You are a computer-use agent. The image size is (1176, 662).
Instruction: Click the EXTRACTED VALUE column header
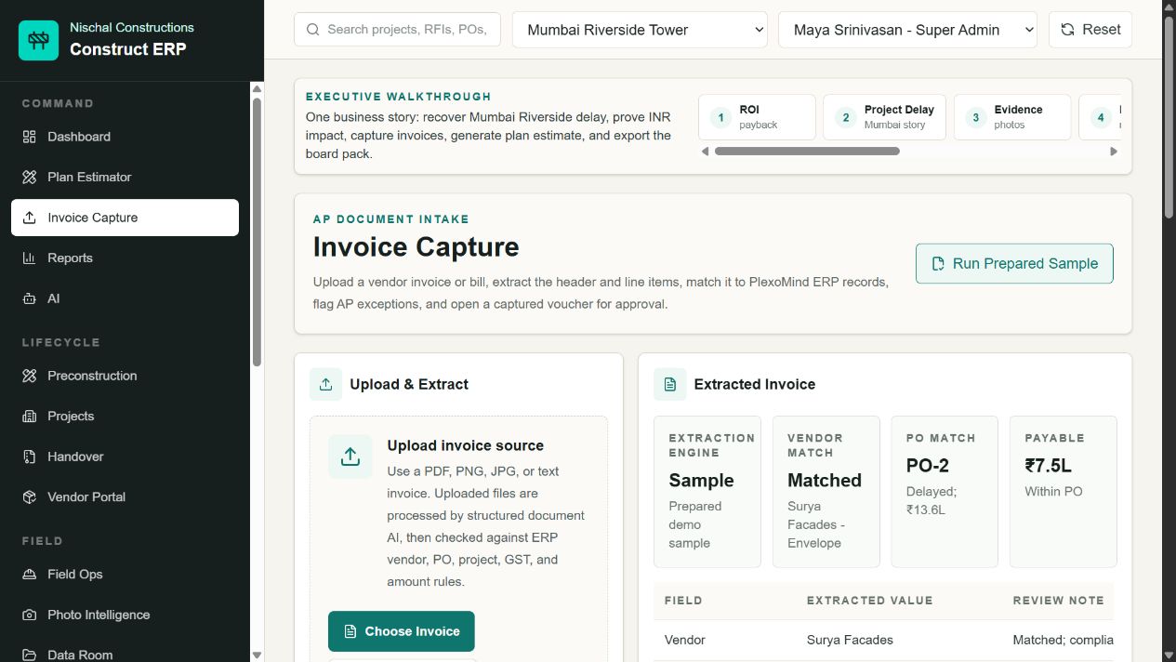[x=869, y=601]
